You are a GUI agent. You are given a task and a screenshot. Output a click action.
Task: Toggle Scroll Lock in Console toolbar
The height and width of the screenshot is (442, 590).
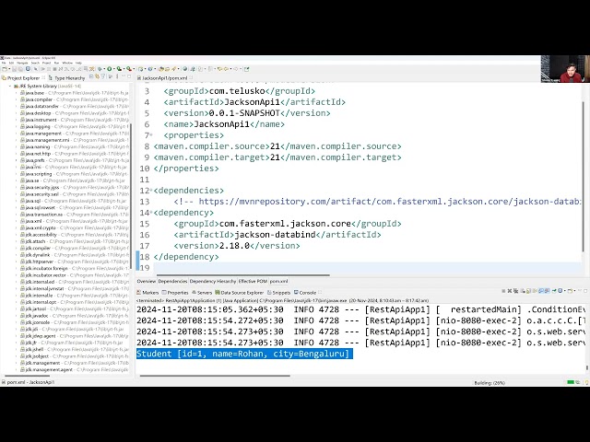(528, 291)
